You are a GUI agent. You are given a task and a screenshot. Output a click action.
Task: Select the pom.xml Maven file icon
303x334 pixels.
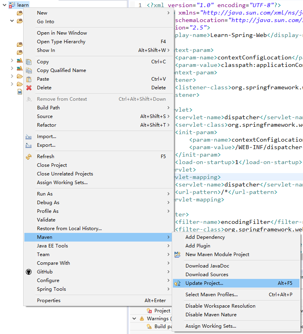[20, 92]
